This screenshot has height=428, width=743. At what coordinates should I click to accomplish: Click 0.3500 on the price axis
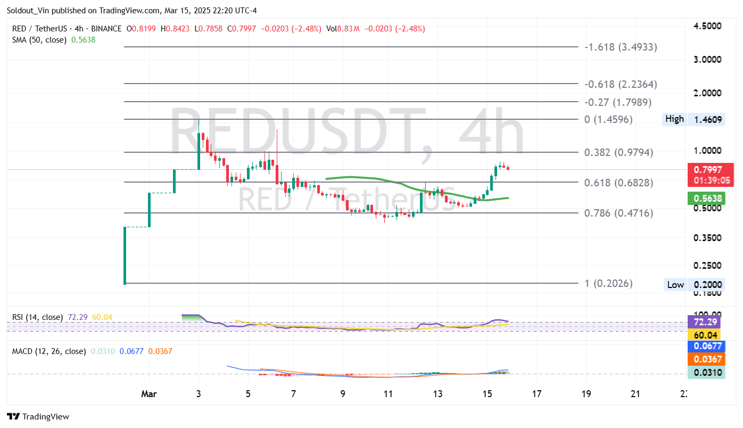pos(708,237)
